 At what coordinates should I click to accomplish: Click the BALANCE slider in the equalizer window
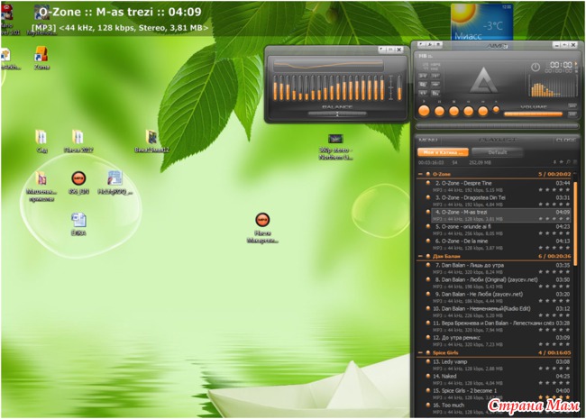(x=337, y=114)
